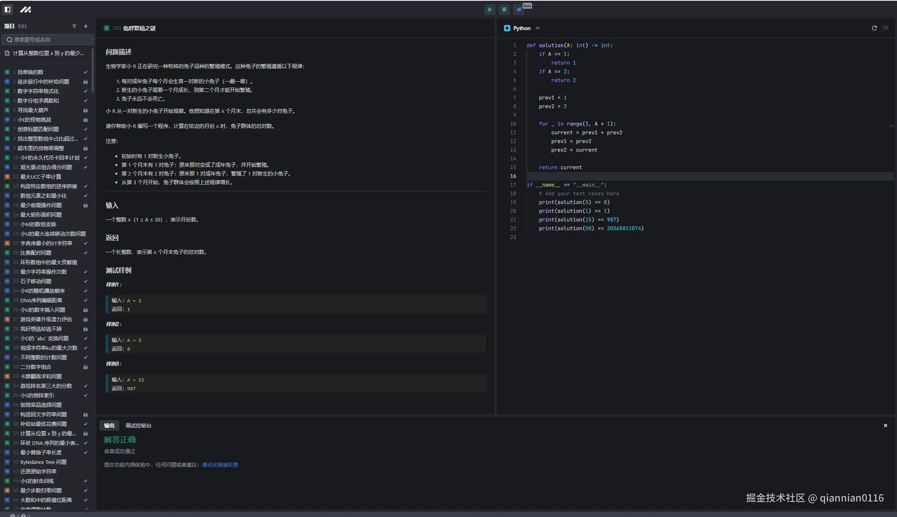Viewport: 897px width, 517px height.
Task: Toggle the check mark beside 比赛配对问题
Action: coord(85,253)
